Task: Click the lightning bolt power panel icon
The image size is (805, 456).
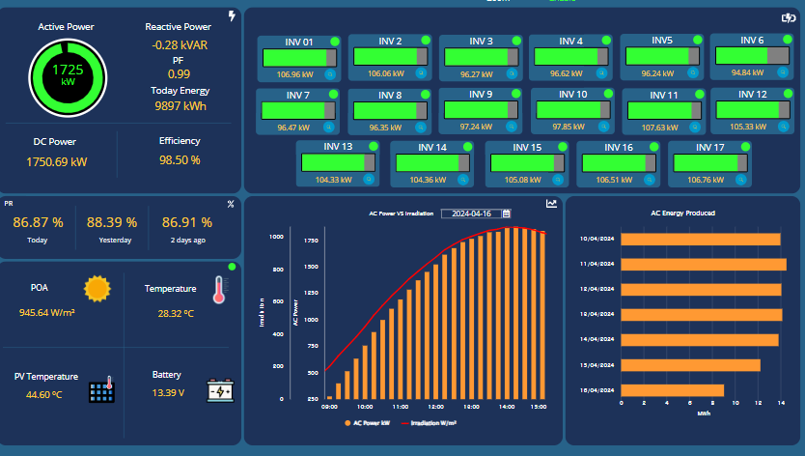Action: pos(231,16)
